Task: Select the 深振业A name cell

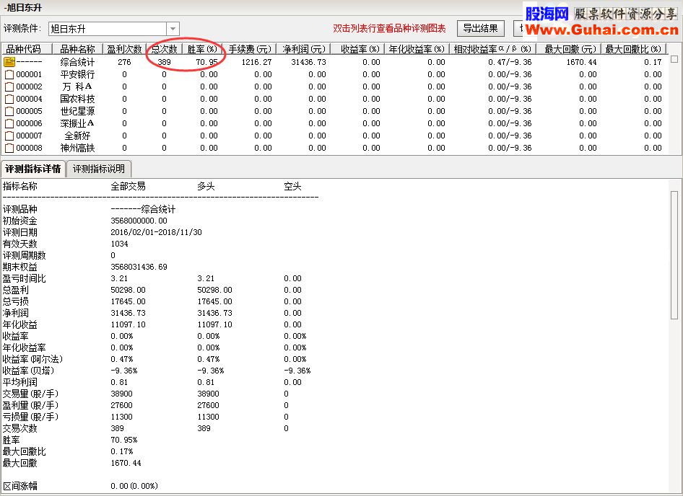Action: coord(77,123)
